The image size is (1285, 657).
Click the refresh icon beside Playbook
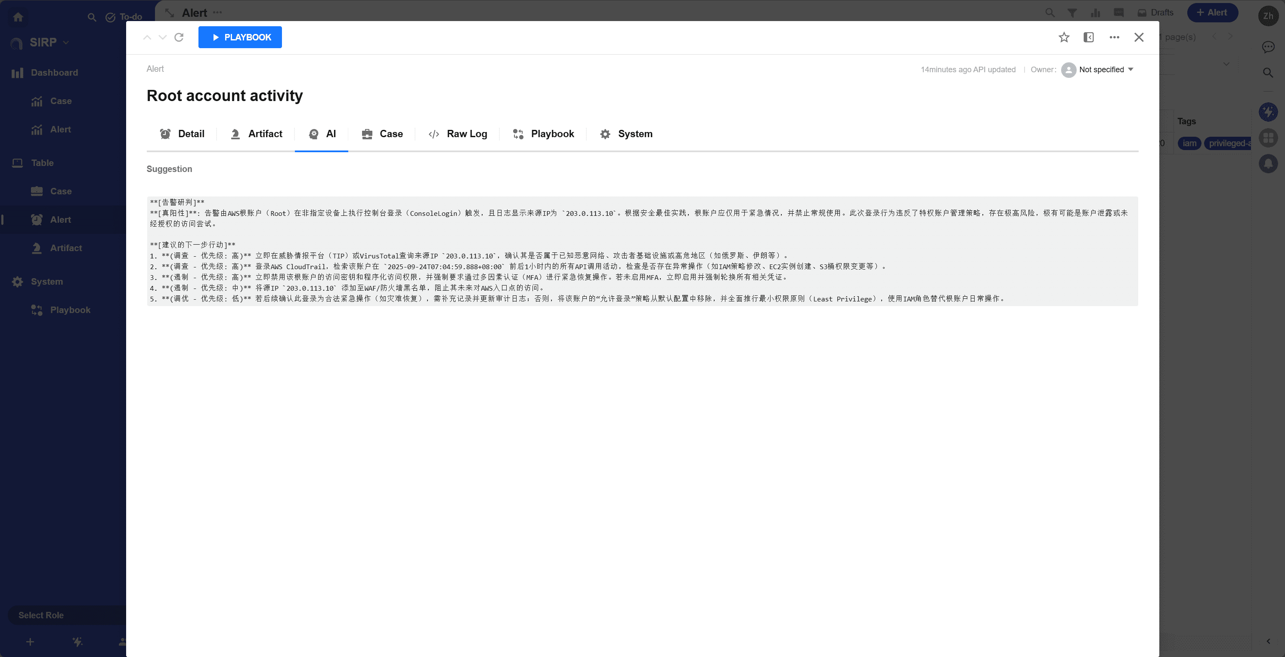tap(179, 37)
